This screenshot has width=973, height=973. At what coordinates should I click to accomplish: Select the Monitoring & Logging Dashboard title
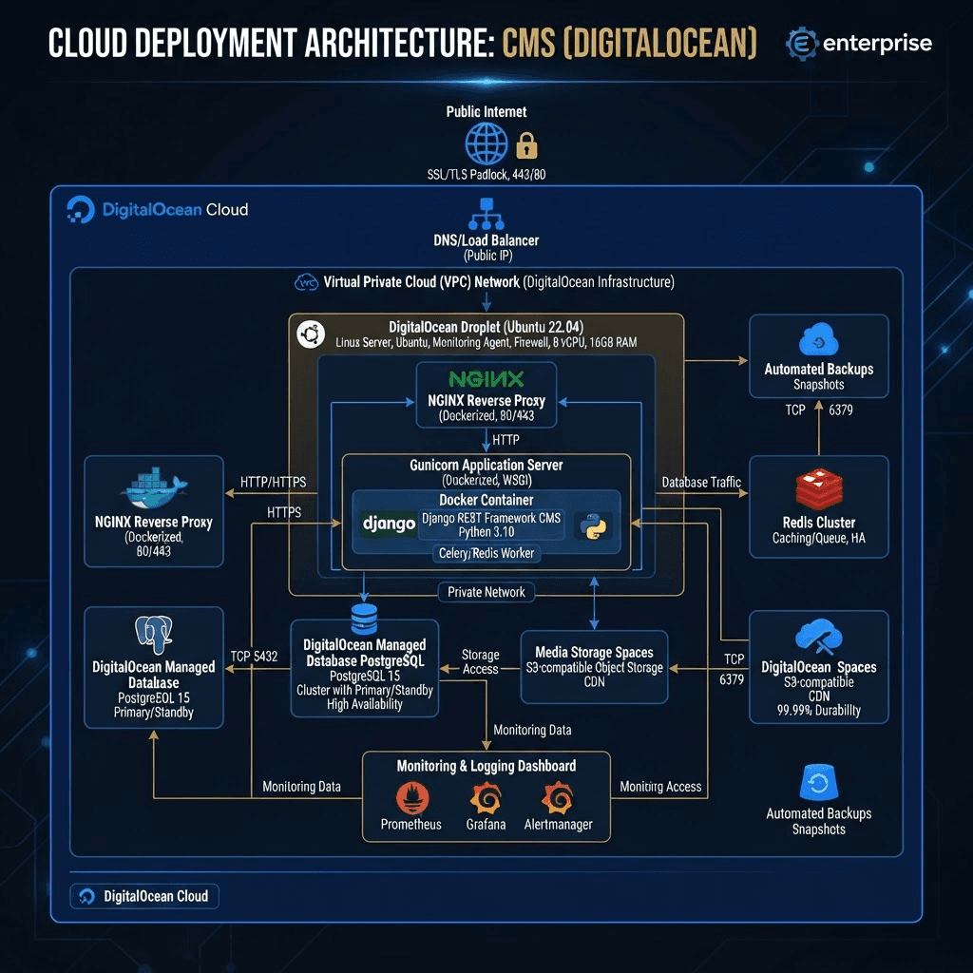click(486, 766)
